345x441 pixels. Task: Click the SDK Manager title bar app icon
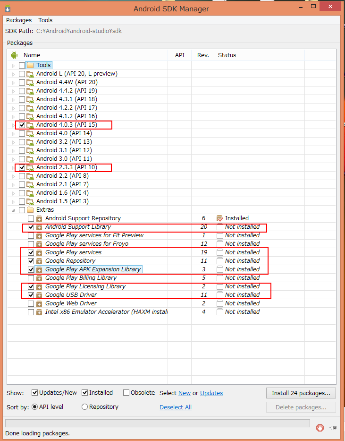(8, 9)
